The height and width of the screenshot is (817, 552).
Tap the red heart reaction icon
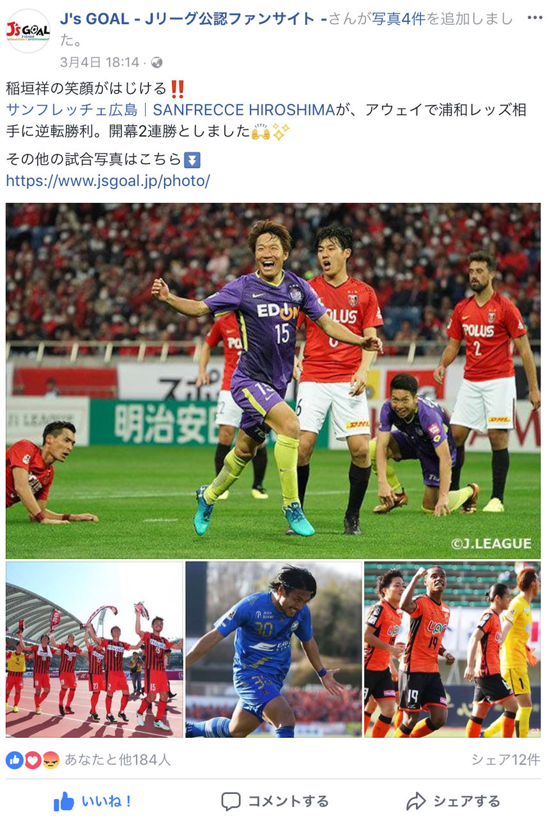(33, 760)
